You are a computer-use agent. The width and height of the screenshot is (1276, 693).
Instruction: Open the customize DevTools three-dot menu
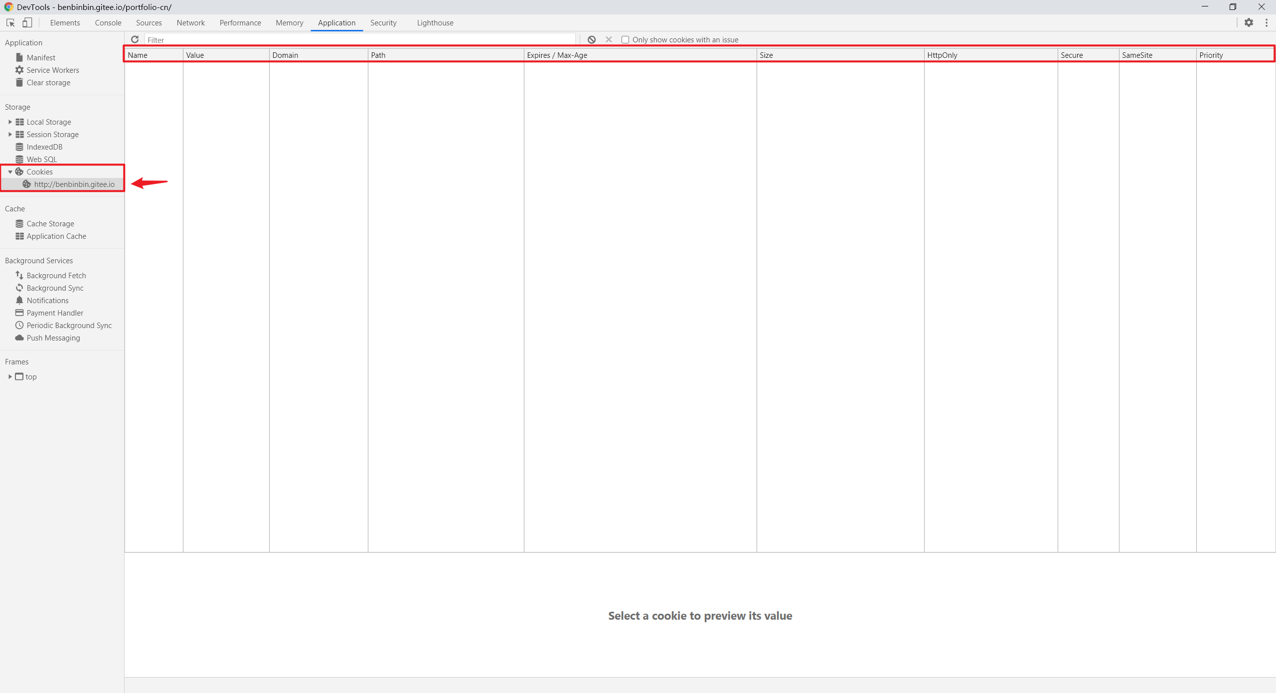coord(1267,23)
